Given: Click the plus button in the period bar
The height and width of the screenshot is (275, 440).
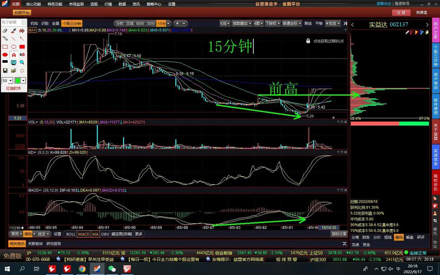Looking at the screenshot, I should pos(177,23).
